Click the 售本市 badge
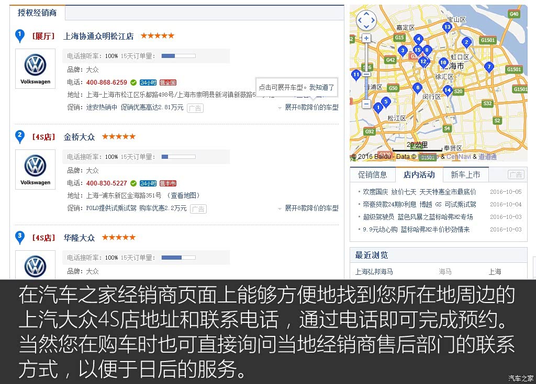 (168, 183)
